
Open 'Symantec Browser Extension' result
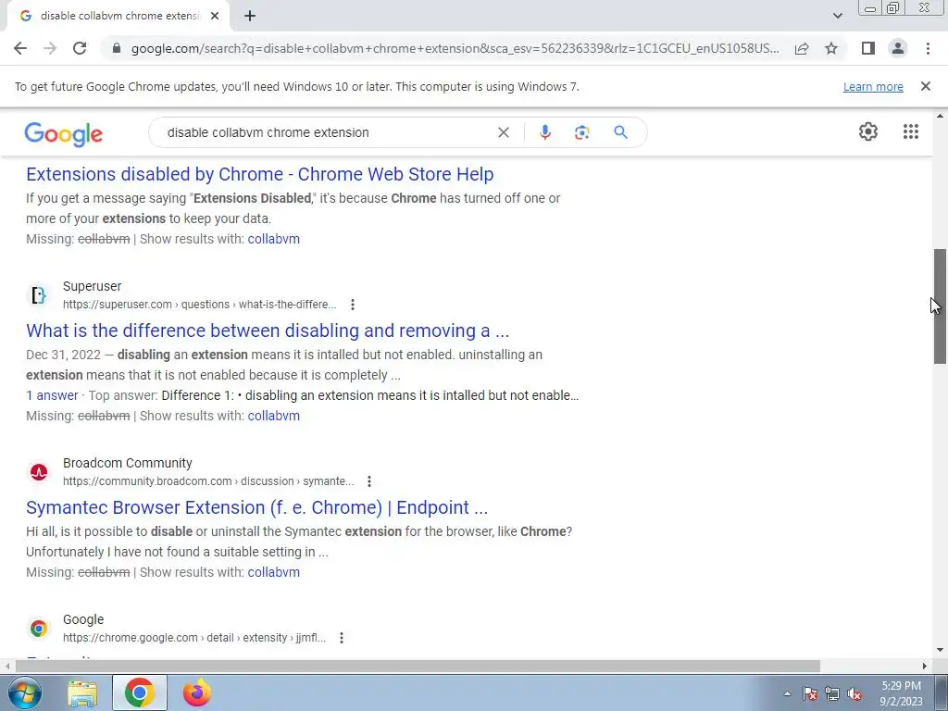point(257,508)
